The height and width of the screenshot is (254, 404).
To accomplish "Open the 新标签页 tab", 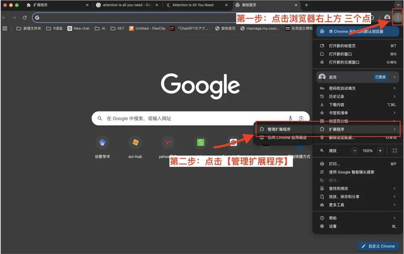I will pyautogui.click(x=248, y=6).
